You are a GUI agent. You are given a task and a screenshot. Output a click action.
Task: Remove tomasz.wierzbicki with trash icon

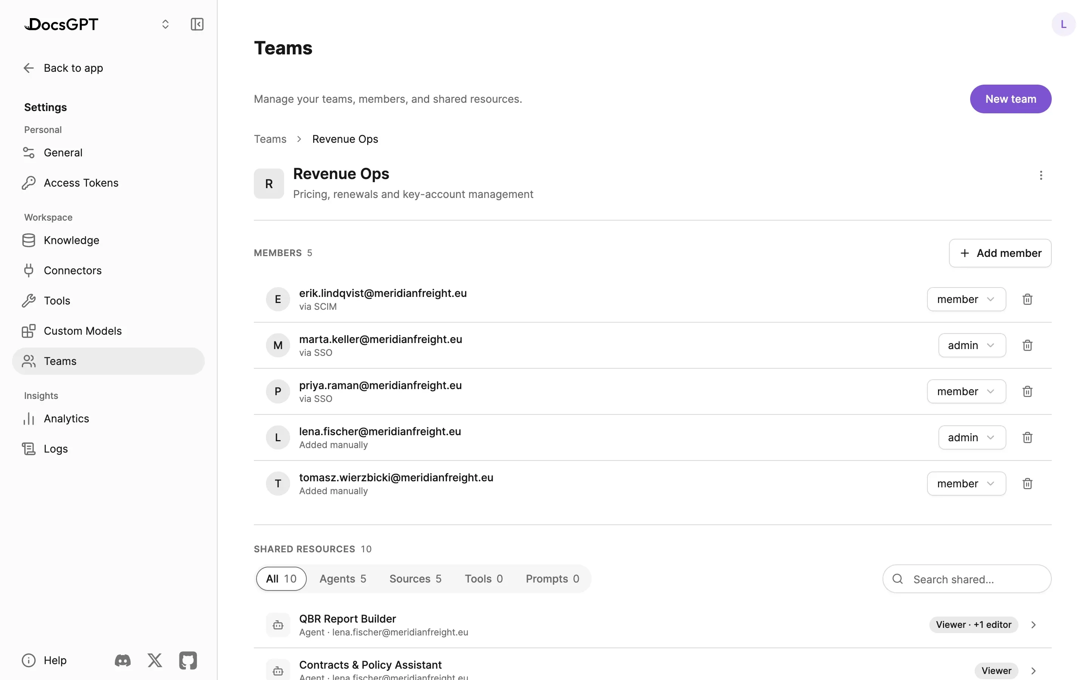(1027, 484)
